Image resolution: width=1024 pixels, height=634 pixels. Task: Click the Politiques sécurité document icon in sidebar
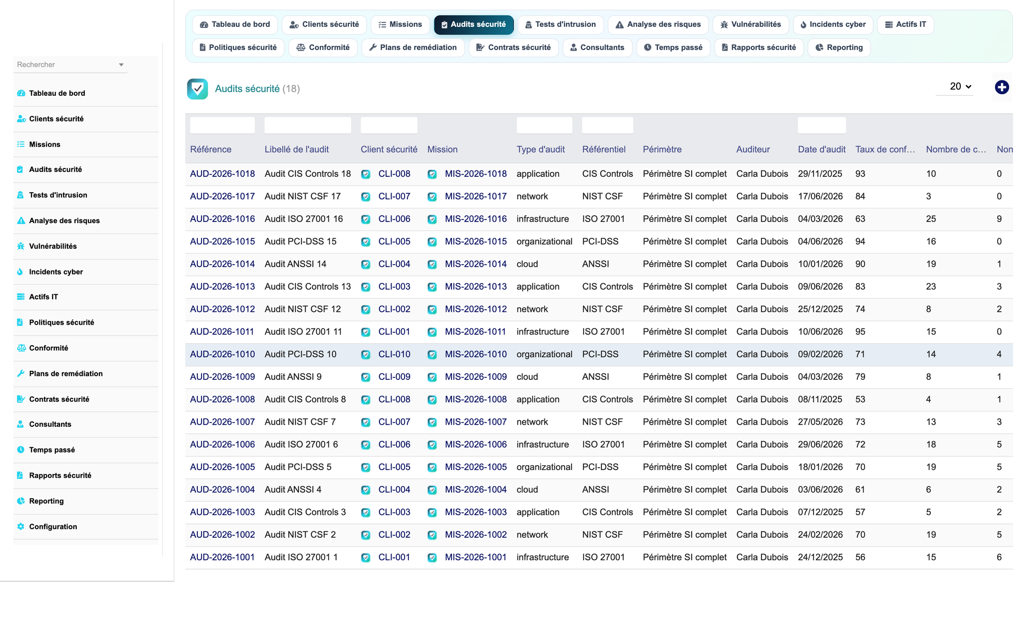point(20,323)
